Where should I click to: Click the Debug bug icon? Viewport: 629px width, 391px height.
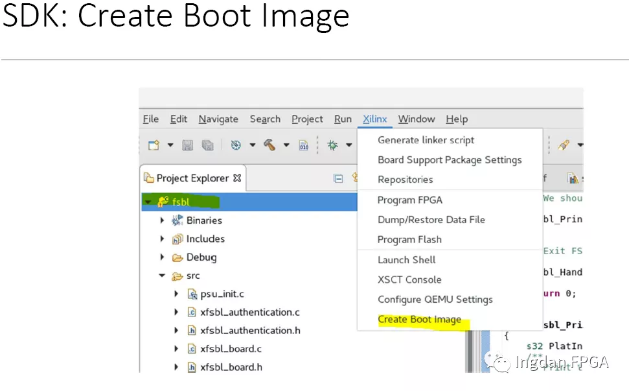click(332, 145)
